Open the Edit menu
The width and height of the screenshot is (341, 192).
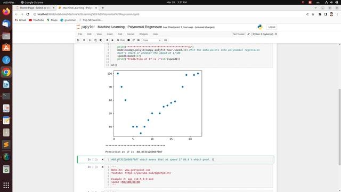coord(90,34)
